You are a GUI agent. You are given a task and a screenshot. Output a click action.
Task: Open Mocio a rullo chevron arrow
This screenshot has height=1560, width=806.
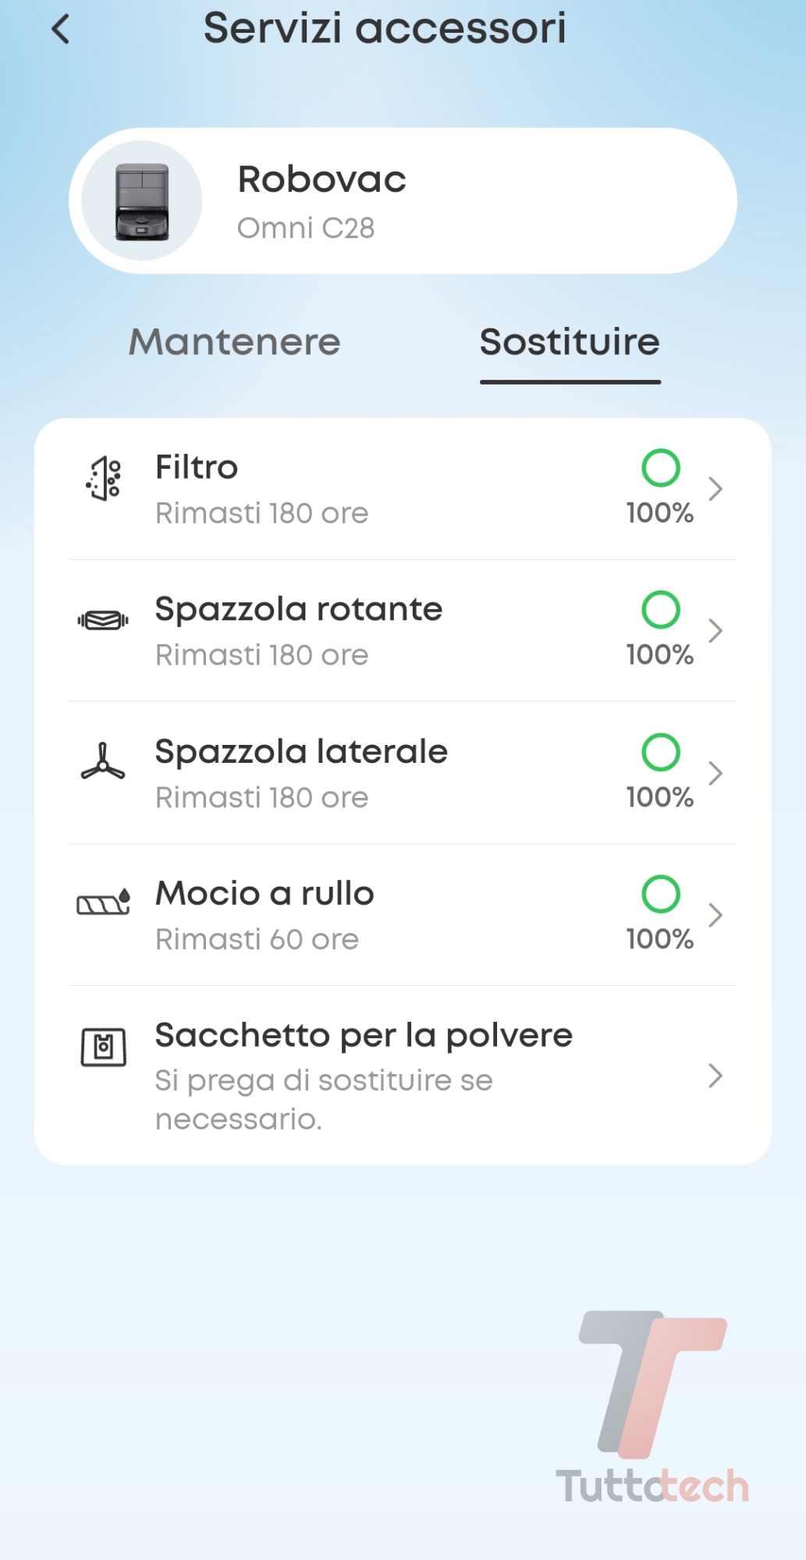[x=715, y=915]
